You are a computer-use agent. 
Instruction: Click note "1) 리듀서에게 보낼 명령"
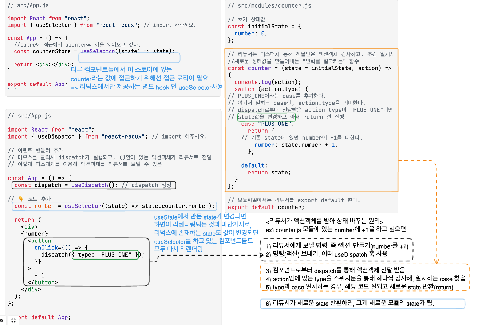coord(337,246)
